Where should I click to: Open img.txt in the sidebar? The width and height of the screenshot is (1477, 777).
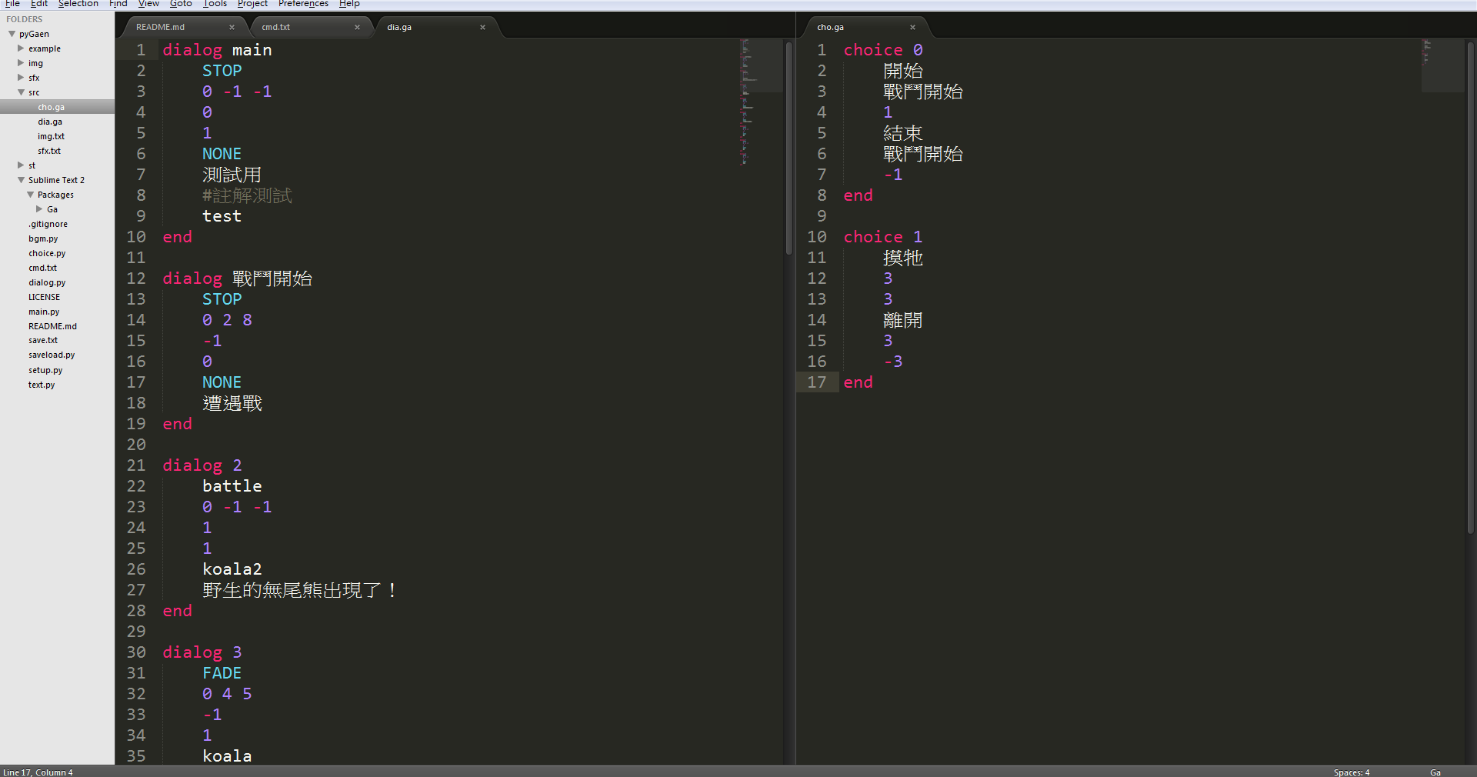[51, 136]
